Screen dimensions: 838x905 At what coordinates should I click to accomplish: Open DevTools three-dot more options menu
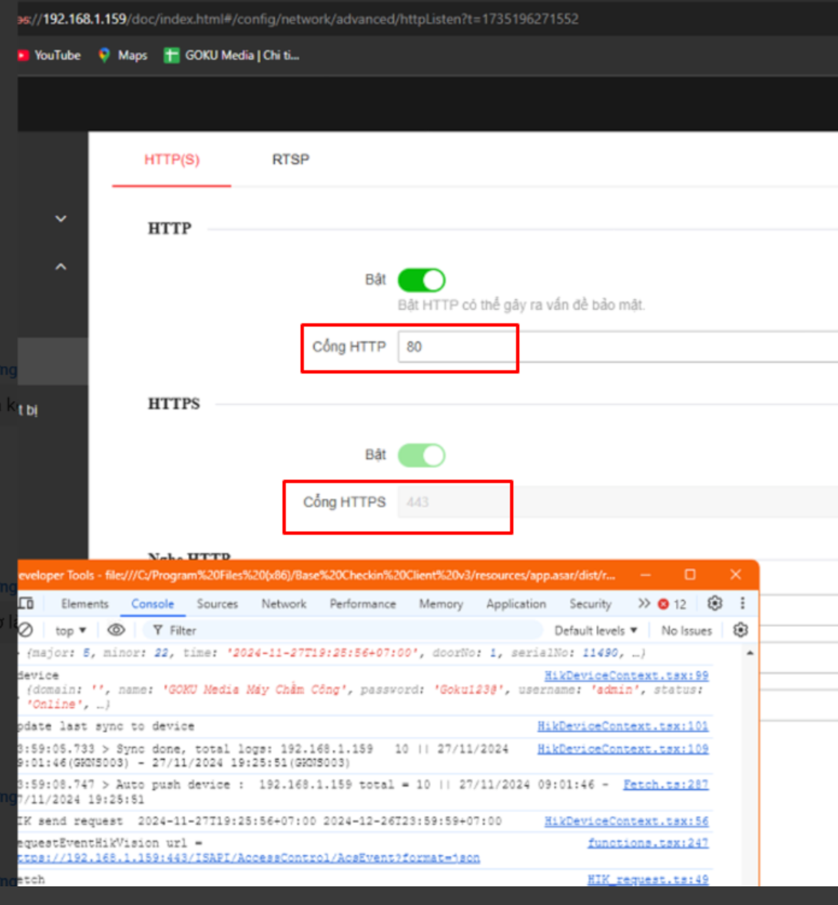tap(742, 604)
